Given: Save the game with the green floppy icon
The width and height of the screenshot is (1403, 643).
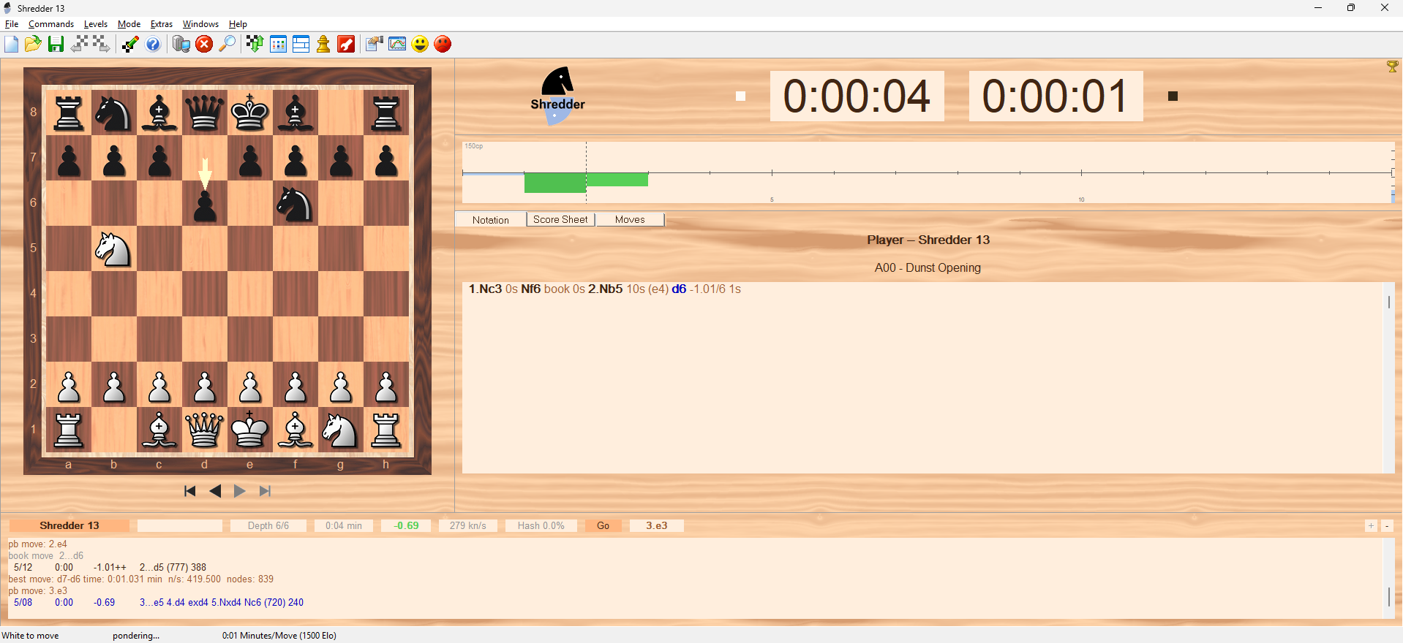Looking at the screenshot, I should (56, 45).
